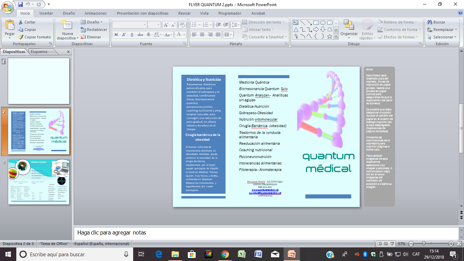The image size is (464, 261).
Task: Select slide 3 thumbnail
Action: click(x=39, y=181)
